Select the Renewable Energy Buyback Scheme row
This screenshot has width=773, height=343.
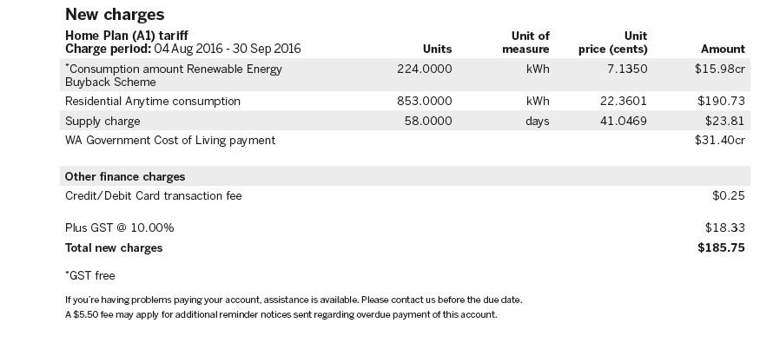[405, 75]
